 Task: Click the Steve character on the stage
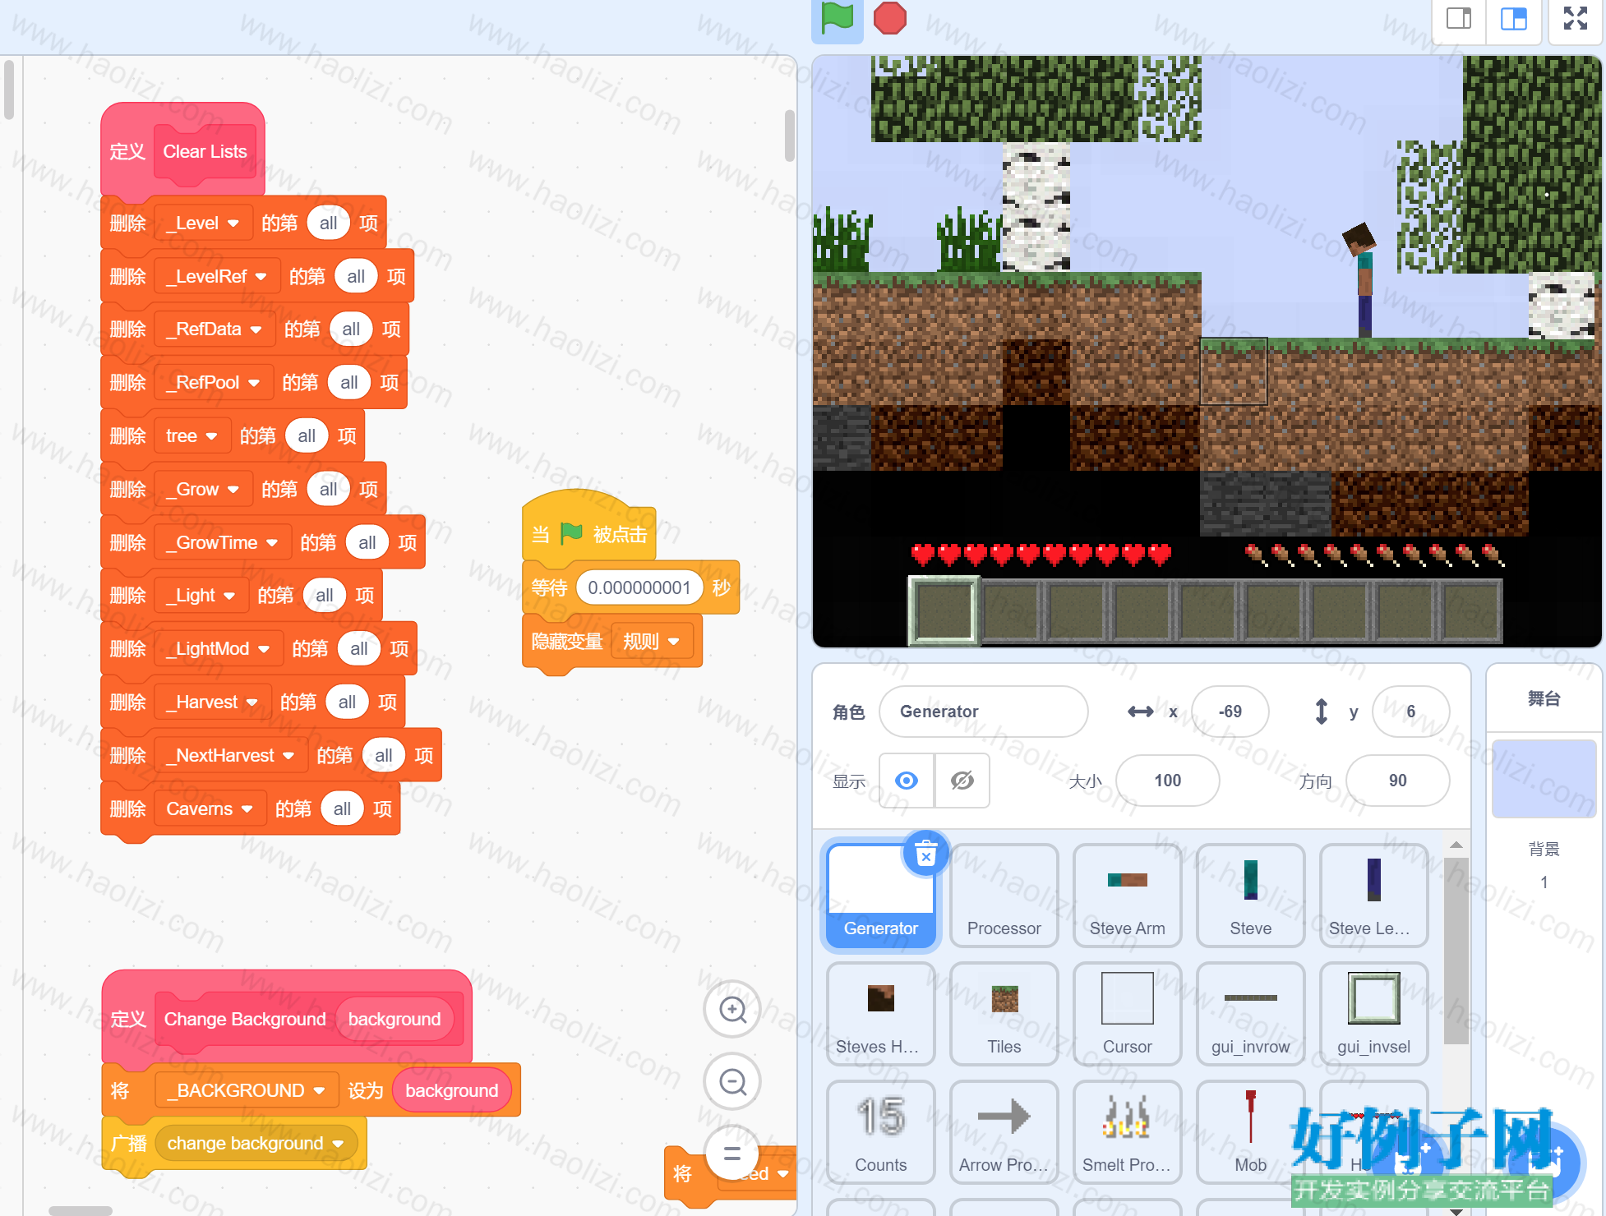(x=1362, y=280)
